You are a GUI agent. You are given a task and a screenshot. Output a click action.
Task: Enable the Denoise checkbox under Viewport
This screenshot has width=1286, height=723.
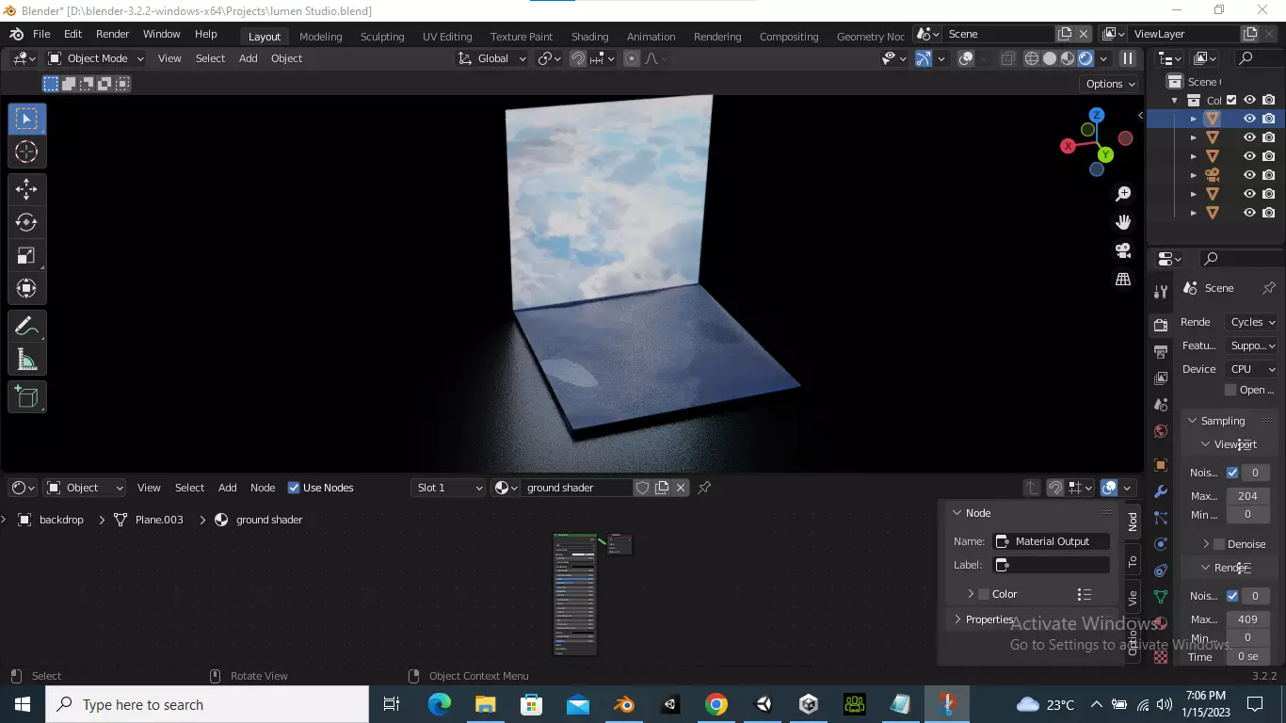[x=1219, y=544]
